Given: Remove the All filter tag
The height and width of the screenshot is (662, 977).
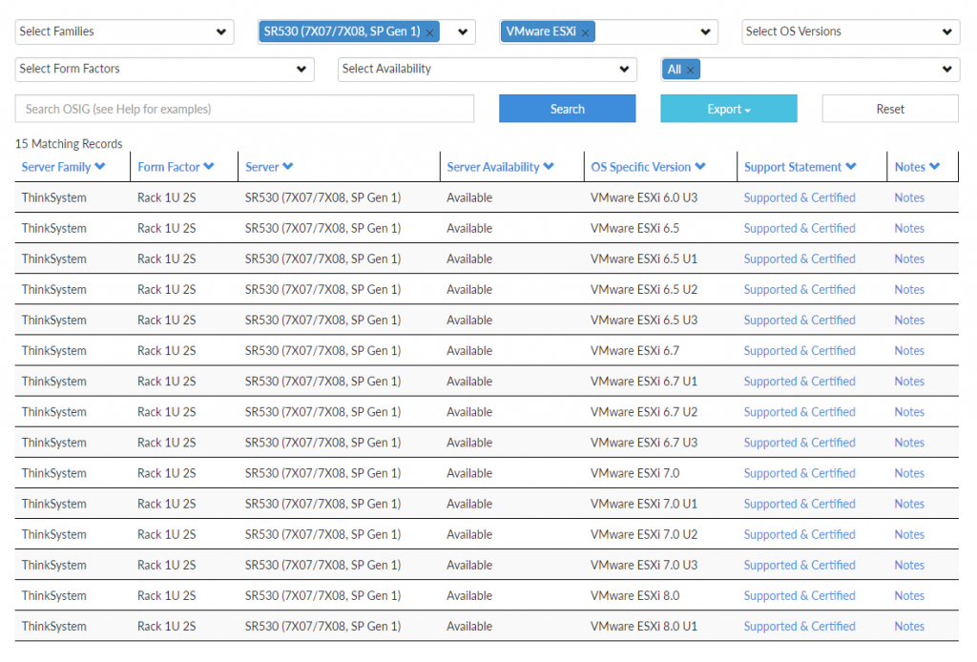Looking at the screenshot, I should 691,71.
